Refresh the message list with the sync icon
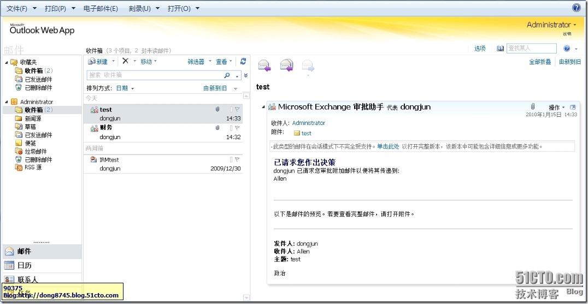588x304 pixels. [x=243, y=61]
